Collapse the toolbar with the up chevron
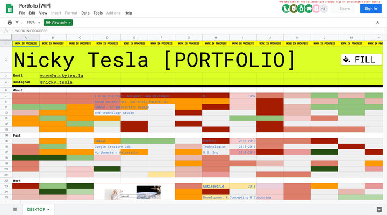 (x=377, y=23)
